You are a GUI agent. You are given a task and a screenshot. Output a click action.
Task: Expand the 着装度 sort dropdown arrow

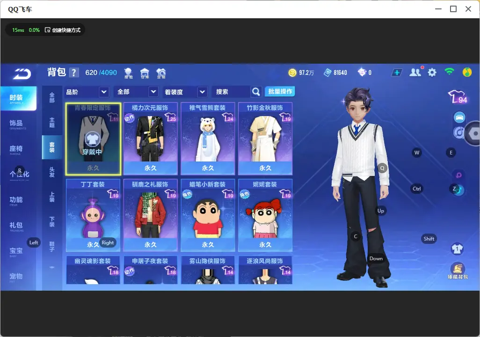pos(202,92)
